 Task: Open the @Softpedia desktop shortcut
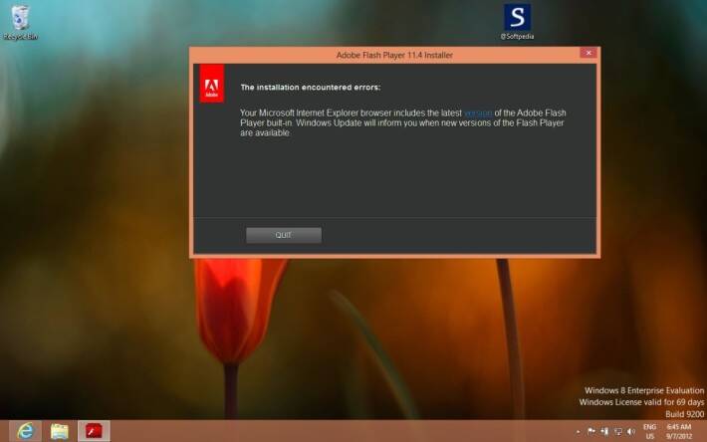point(517,22)
